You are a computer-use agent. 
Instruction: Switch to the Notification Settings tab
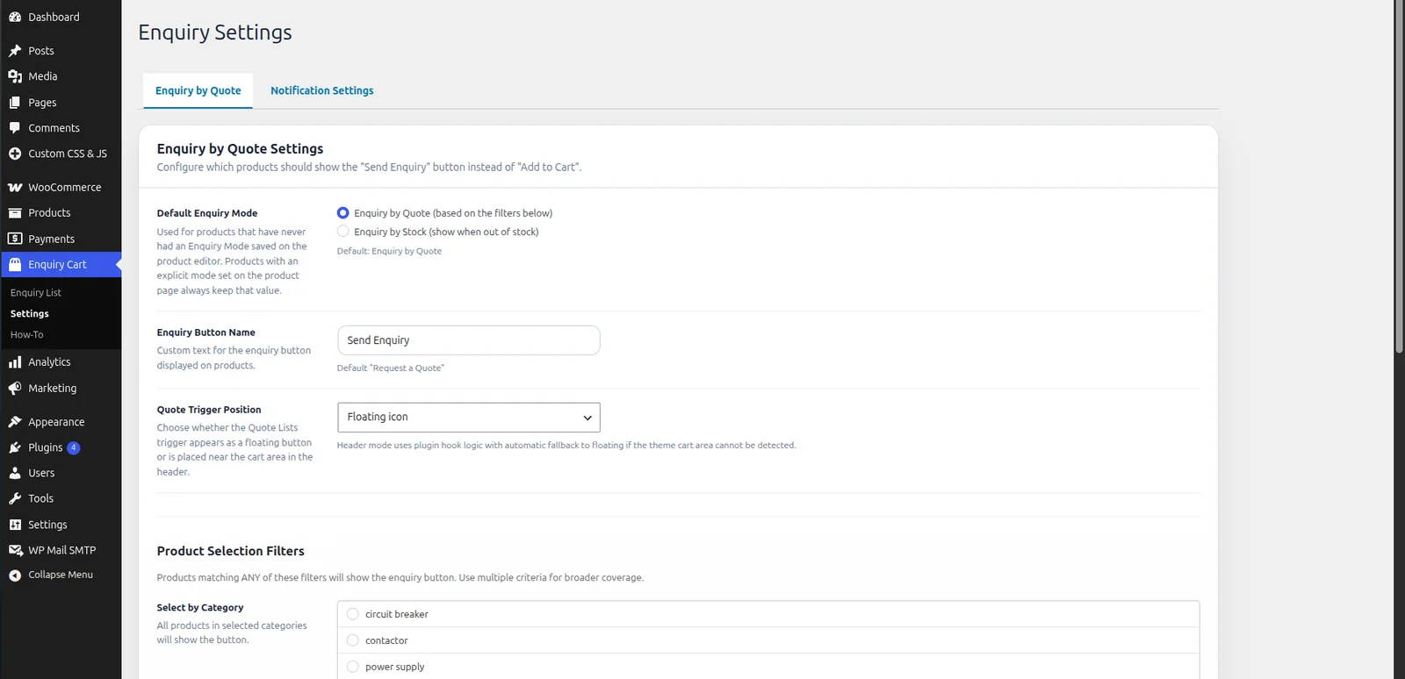[x=322, y=90]
